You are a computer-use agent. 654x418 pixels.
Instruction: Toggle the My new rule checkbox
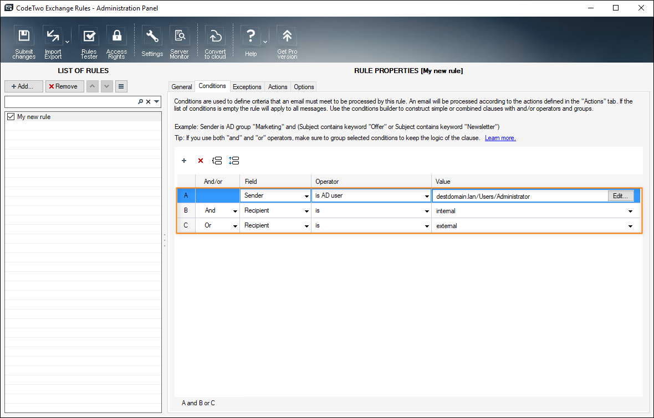[11, 117]
